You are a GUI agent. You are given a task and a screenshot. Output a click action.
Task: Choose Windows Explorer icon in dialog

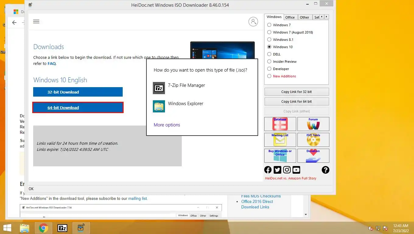tap(159, 106)
